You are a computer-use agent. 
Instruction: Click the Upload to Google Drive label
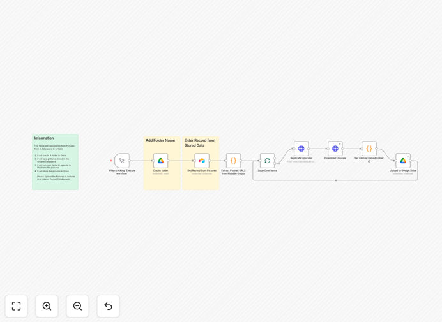(403, 171)
